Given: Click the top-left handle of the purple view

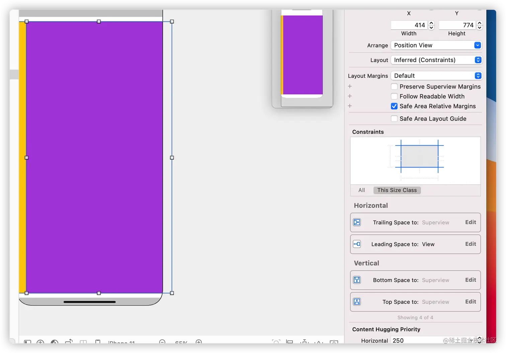Looking at the screenshot, I should click(x=27, y=21).
